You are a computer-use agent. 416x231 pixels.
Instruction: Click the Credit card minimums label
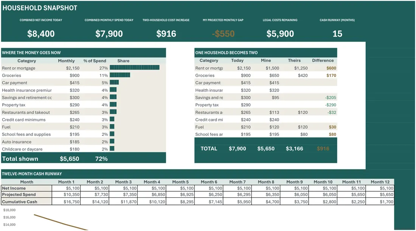pos(23,119)
